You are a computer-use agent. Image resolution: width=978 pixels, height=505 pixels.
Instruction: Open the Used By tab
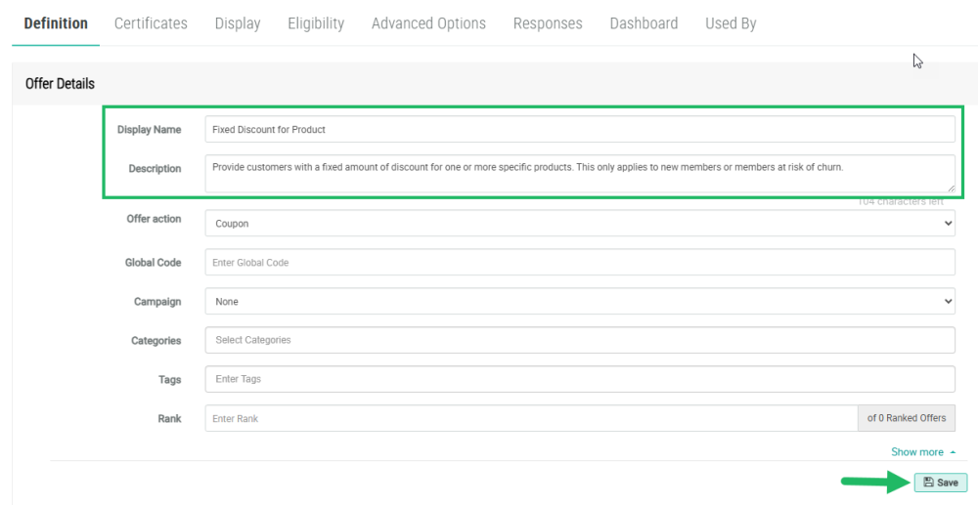(x=731, y=23)
